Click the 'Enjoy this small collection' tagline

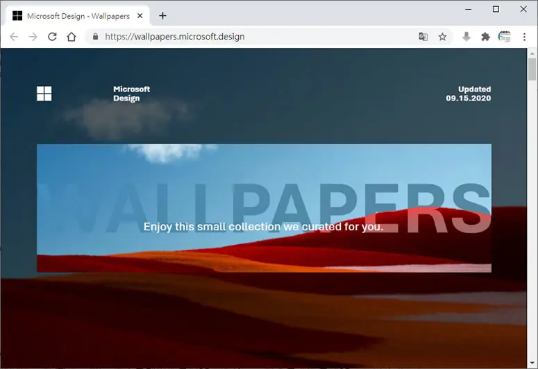coord(264,227)
